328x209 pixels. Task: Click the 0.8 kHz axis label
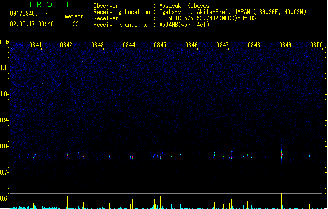pyautogui.click(x=4, y=146)
